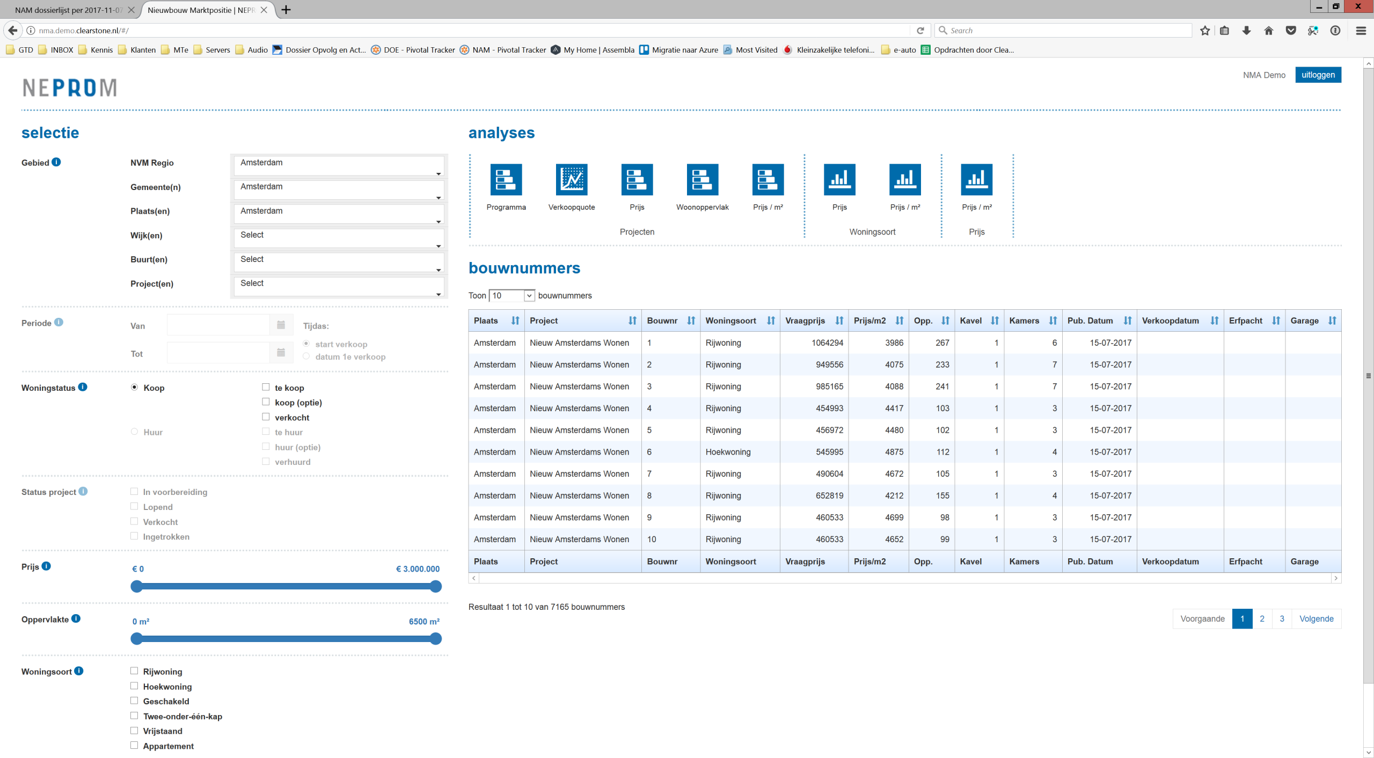Click the Woningstatus info icon
The image size is (1374, 758).
pyautogui.click(x=83, y=387)
